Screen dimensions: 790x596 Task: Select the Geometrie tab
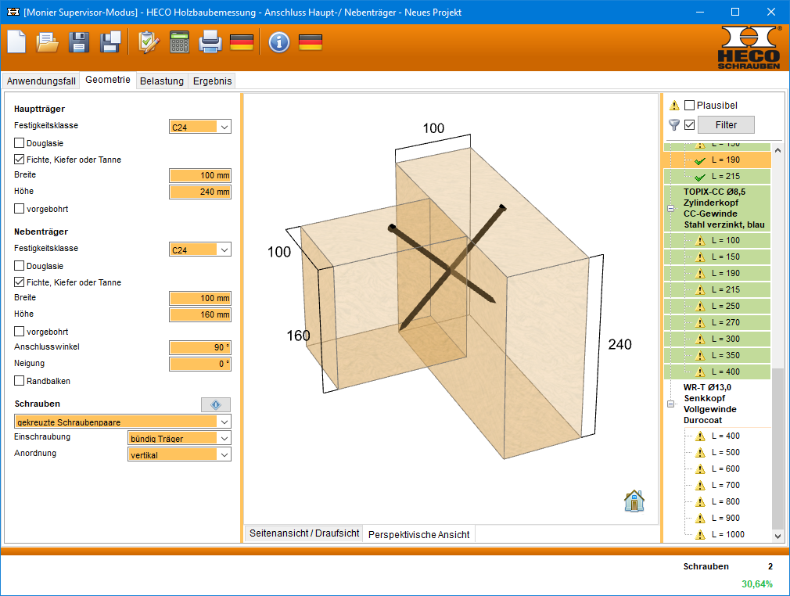[x=108, y=80]
